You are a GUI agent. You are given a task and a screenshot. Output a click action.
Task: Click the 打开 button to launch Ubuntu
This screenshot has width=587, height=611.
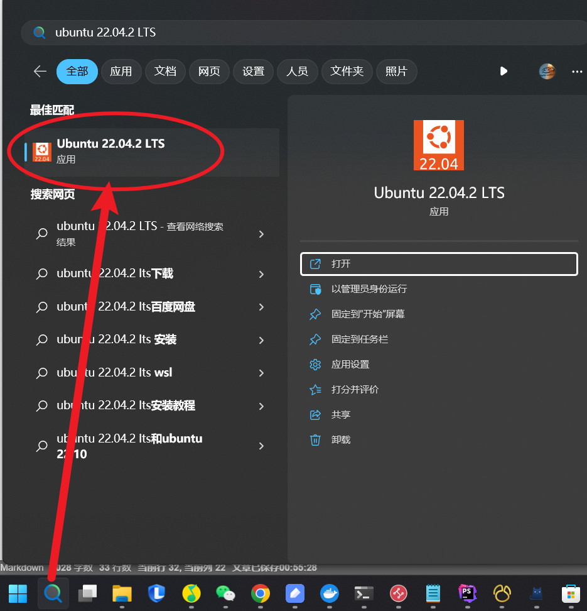point(438,263)
